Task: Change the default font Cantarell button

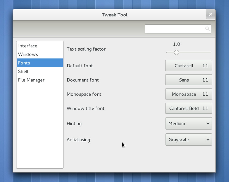Action: pos(189,66)
